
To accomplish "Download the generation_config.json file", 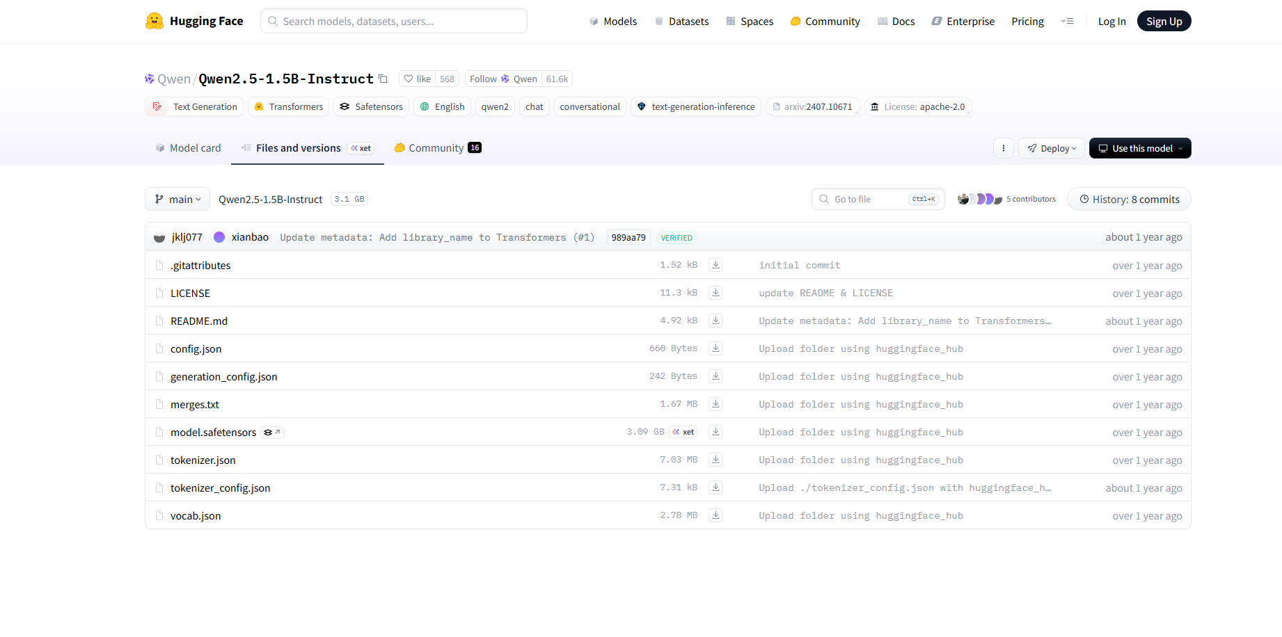I will (x=715, y=376).
